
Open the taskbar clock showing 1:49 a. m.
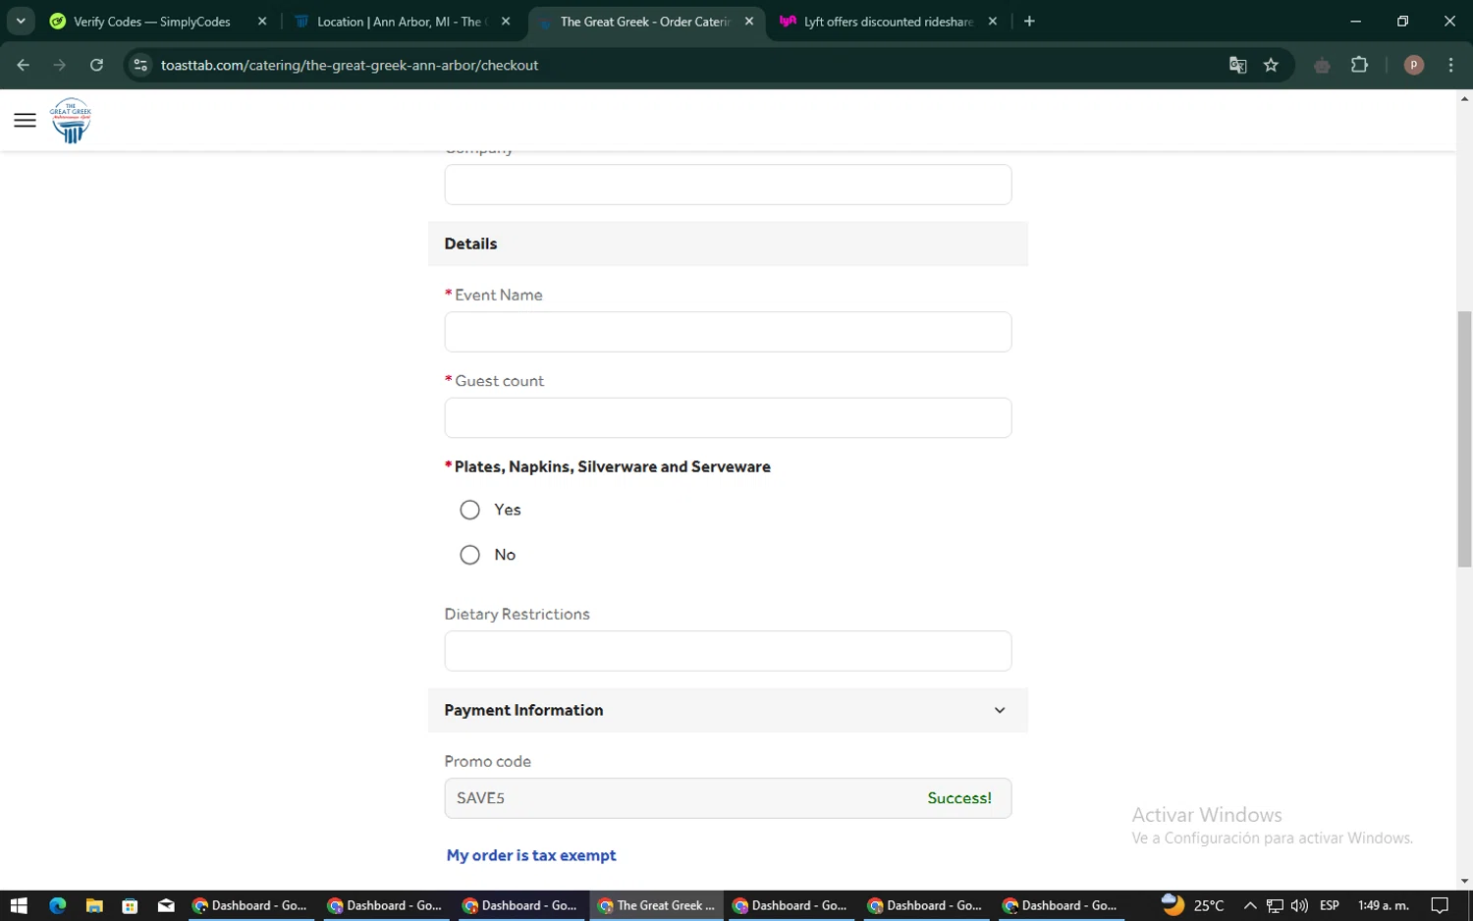[x=1383, y=905]
